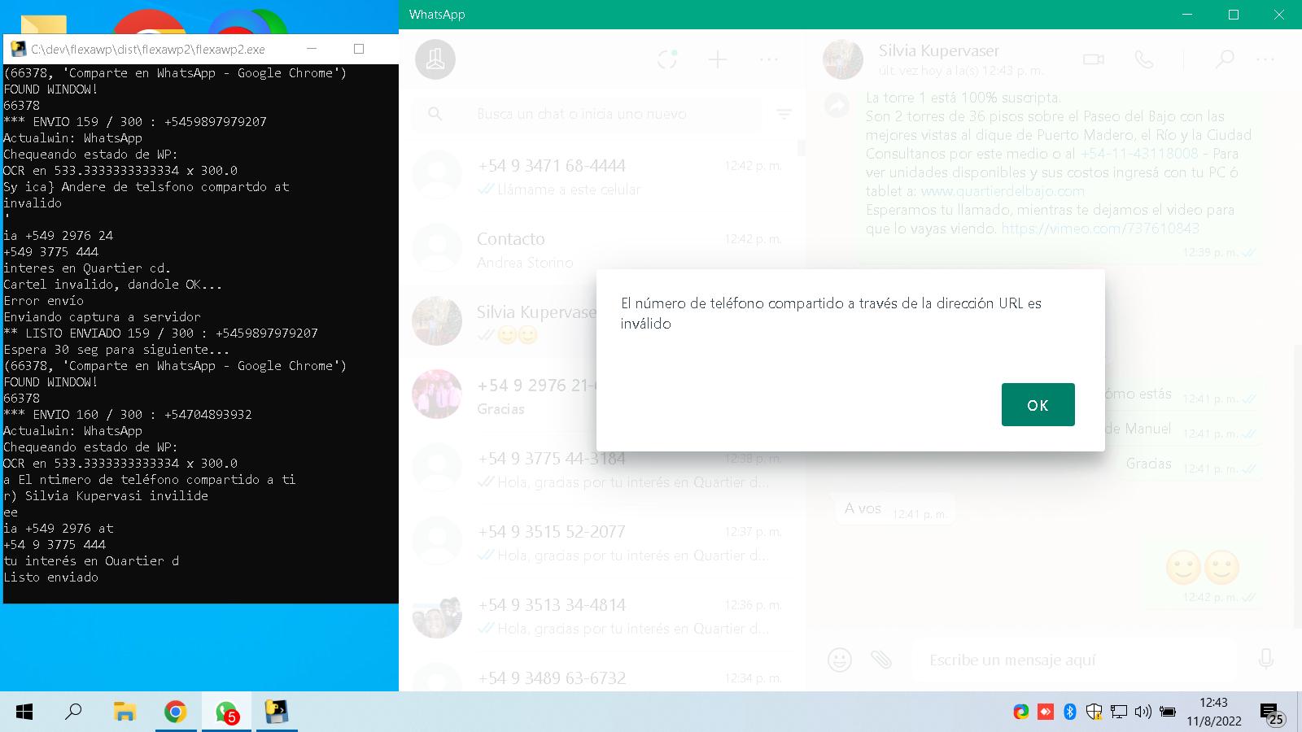Image resolution: width=1302 pixels, height=732 pixels.
Task: Click the flexawp2.exe console title bar icon
Action: pos(18,49)
